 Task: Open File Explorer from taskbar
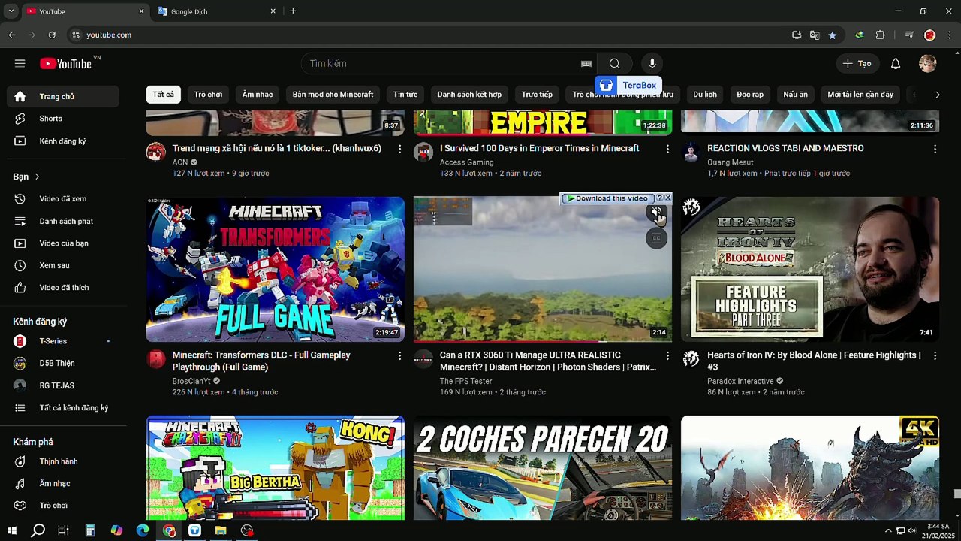coord(221,530)
